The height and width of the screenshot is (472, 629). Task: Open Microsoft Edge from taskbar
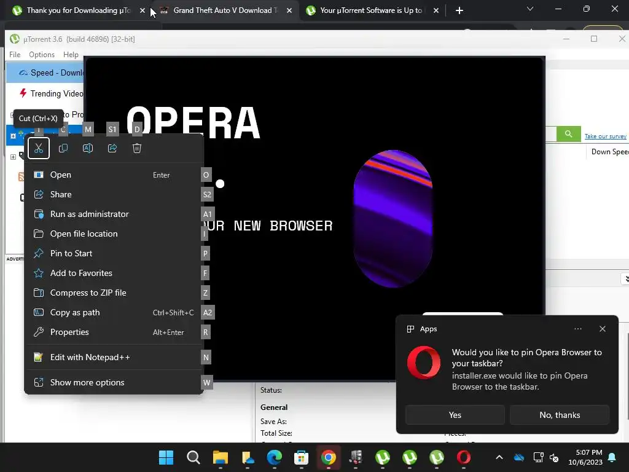(275, 457)
